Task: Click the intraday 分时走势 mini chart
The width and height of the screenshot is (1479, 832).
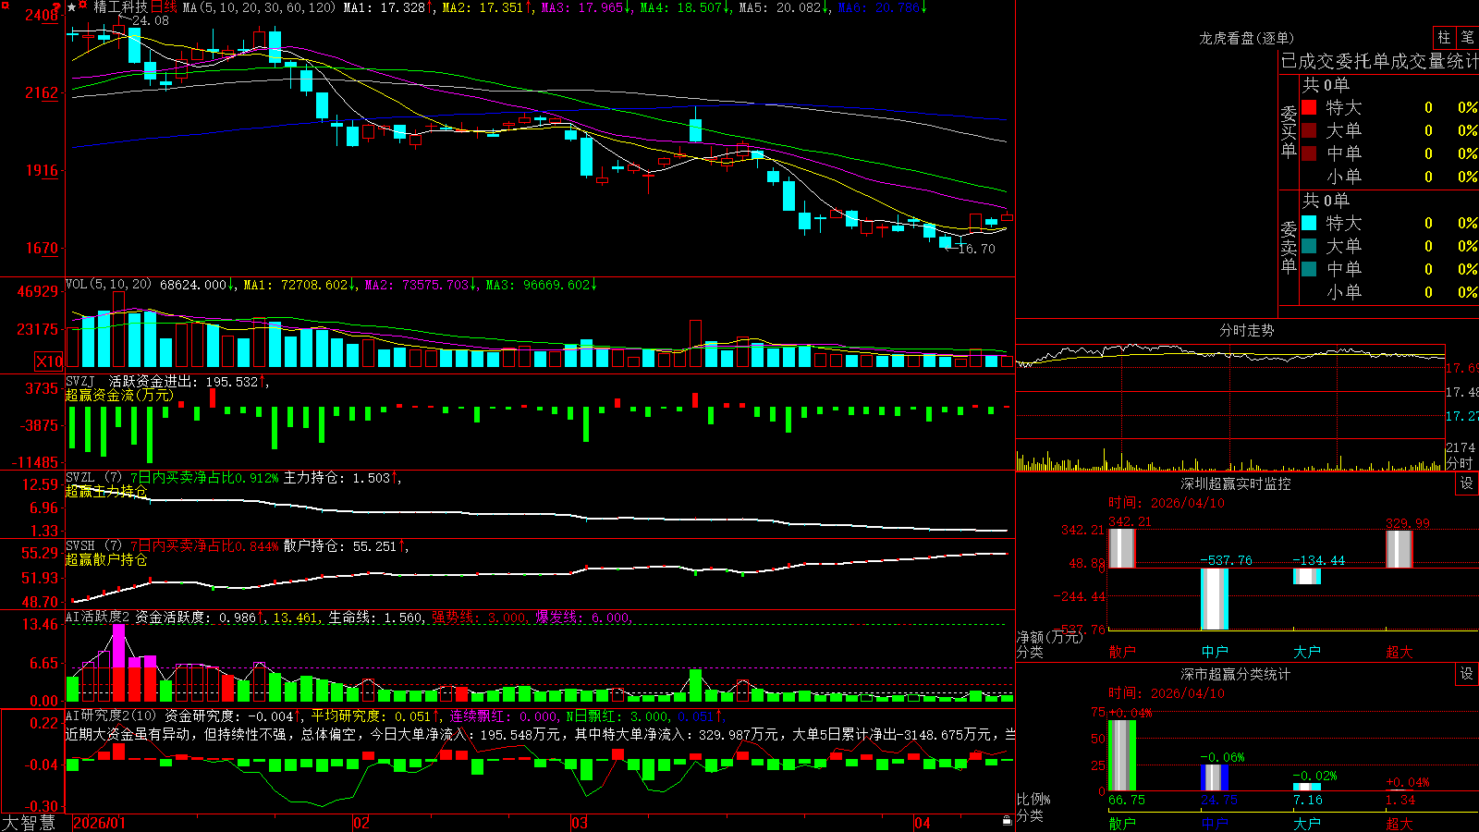Action: [x=1230, y=407]
